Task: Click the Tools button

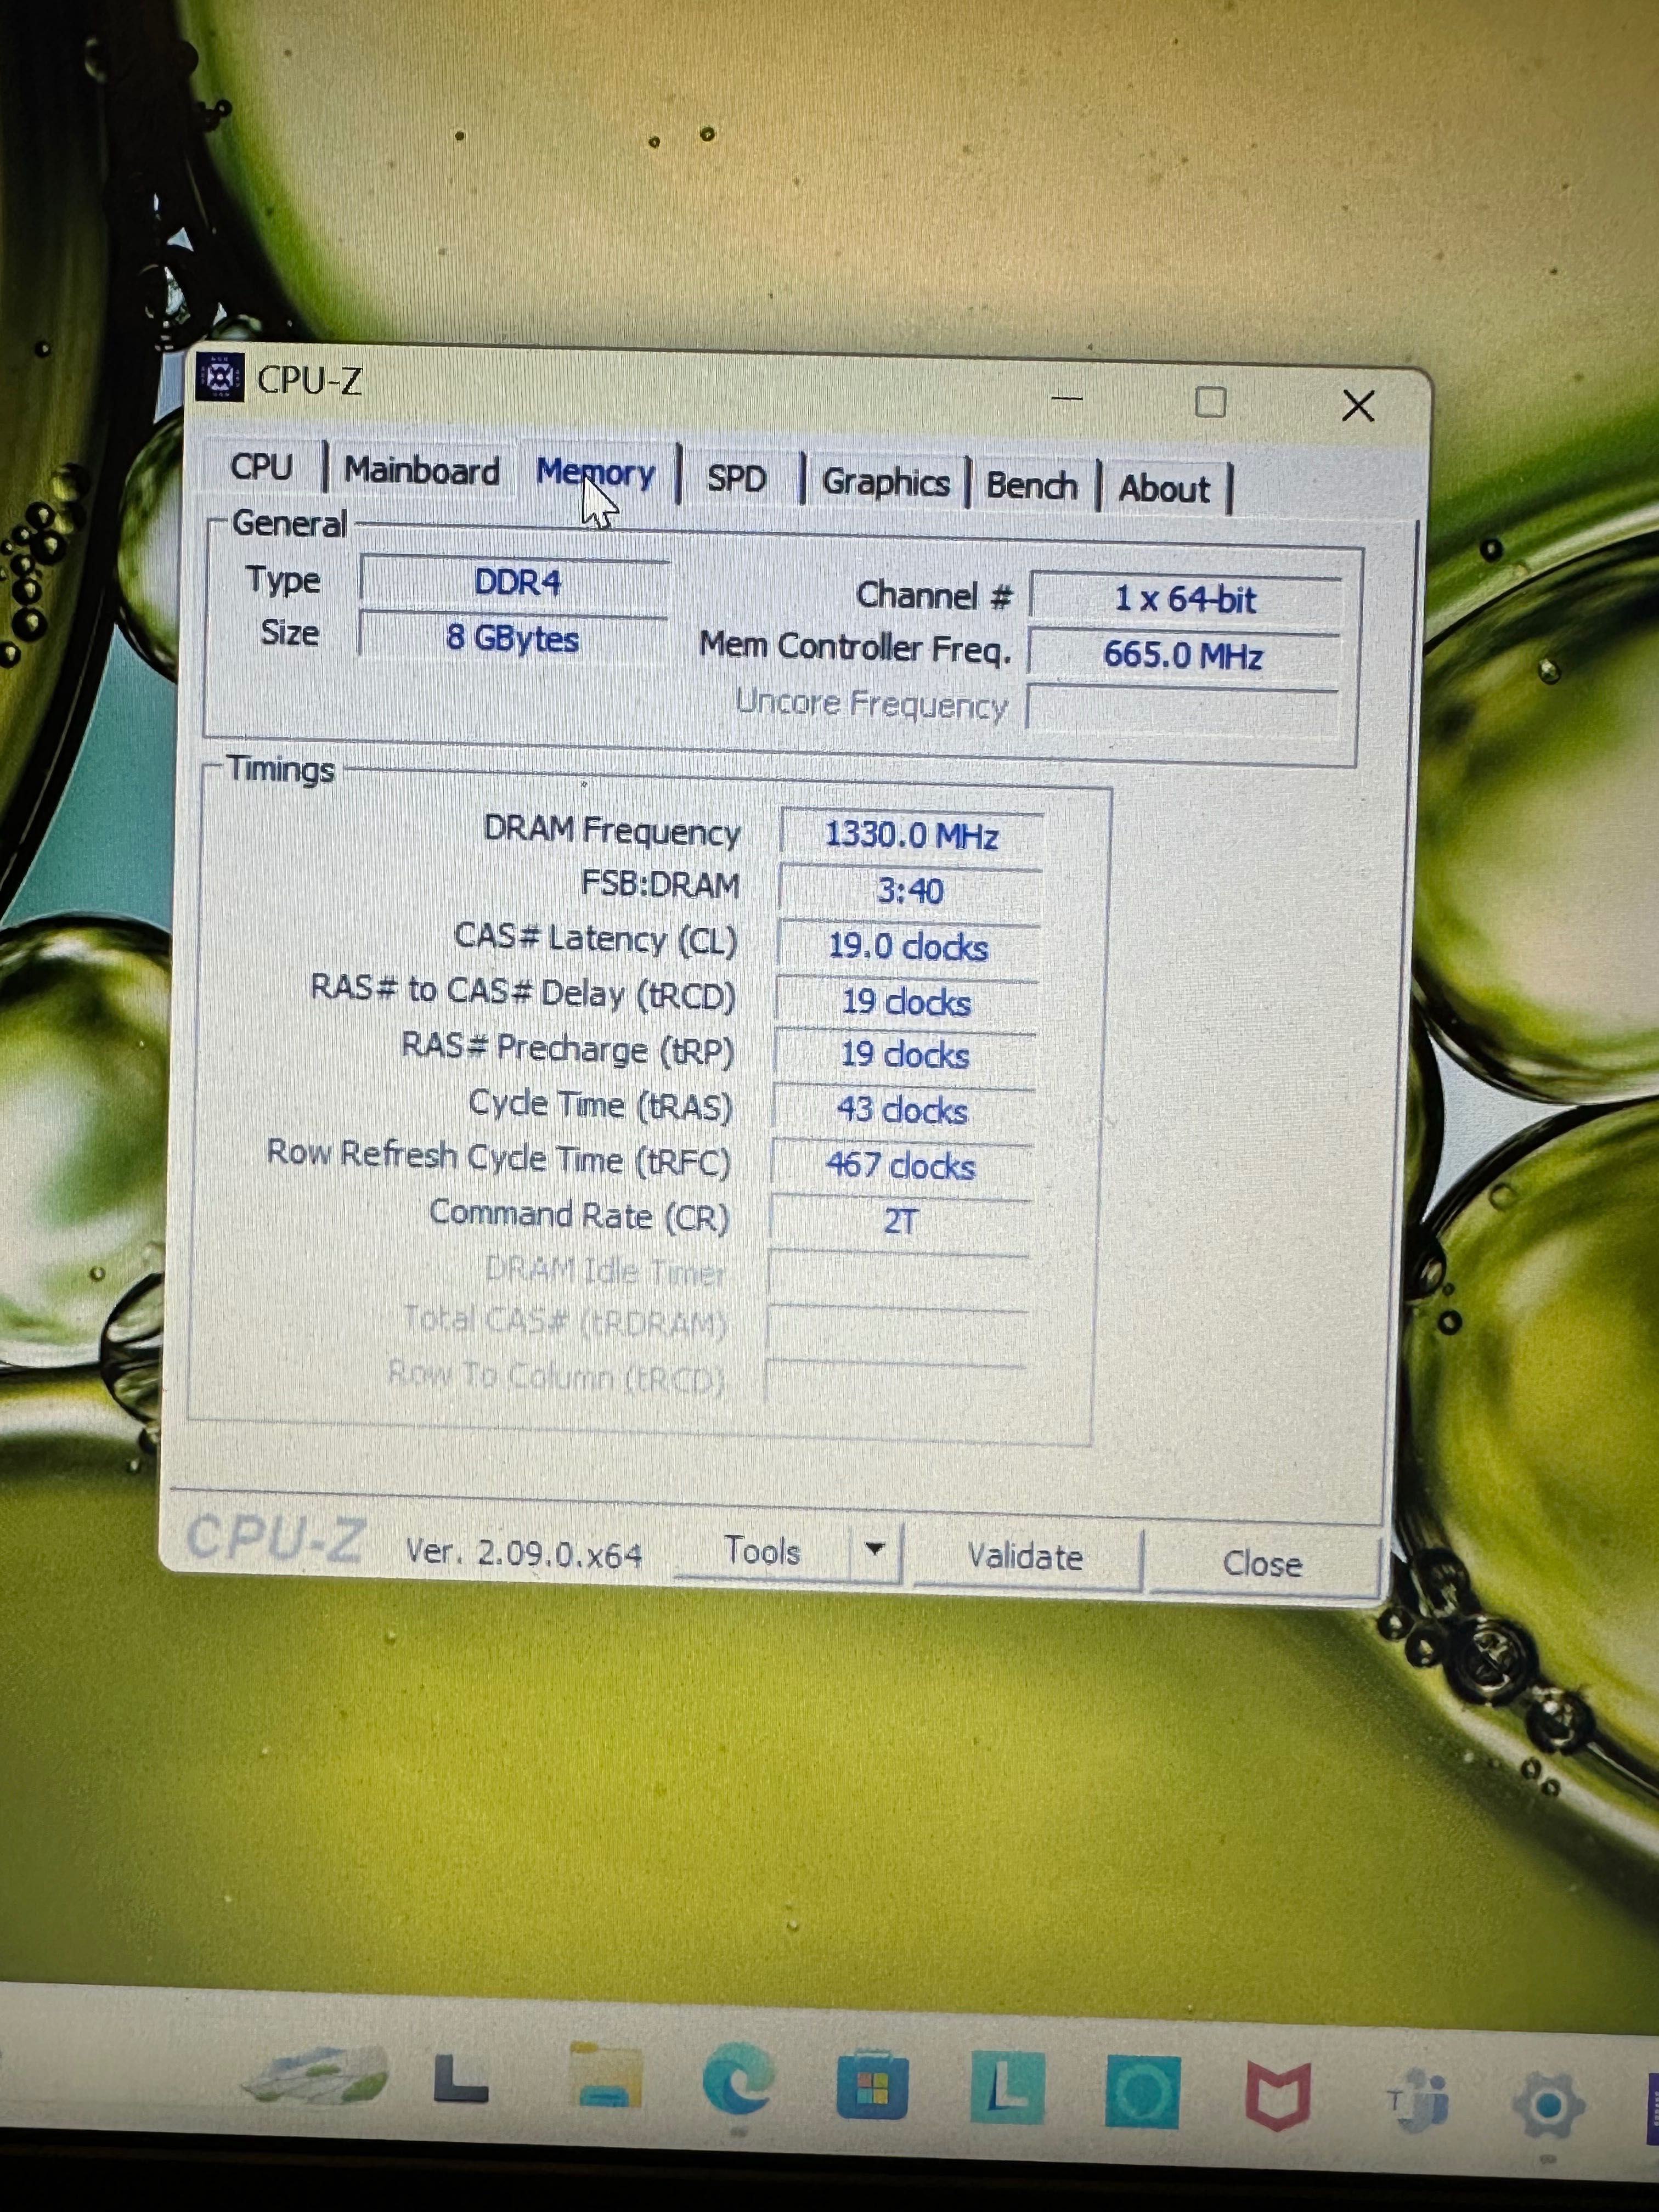Action: coord(762,1550)
